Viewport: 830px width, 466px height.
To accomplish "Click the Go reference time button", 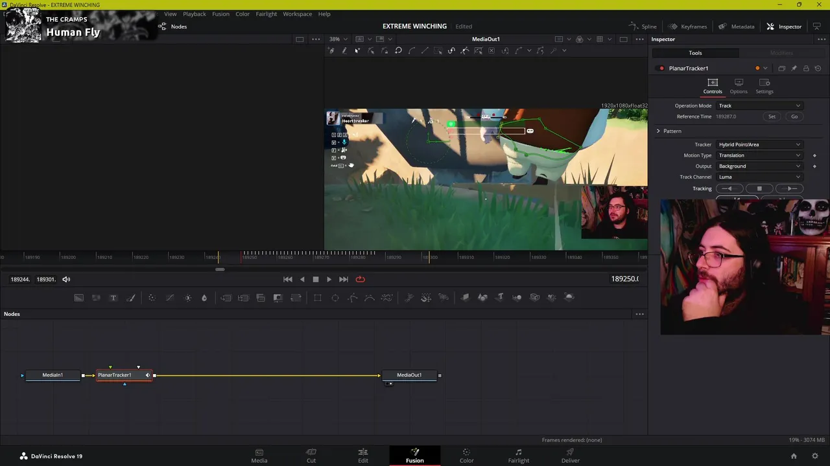I will pos(794,116).
